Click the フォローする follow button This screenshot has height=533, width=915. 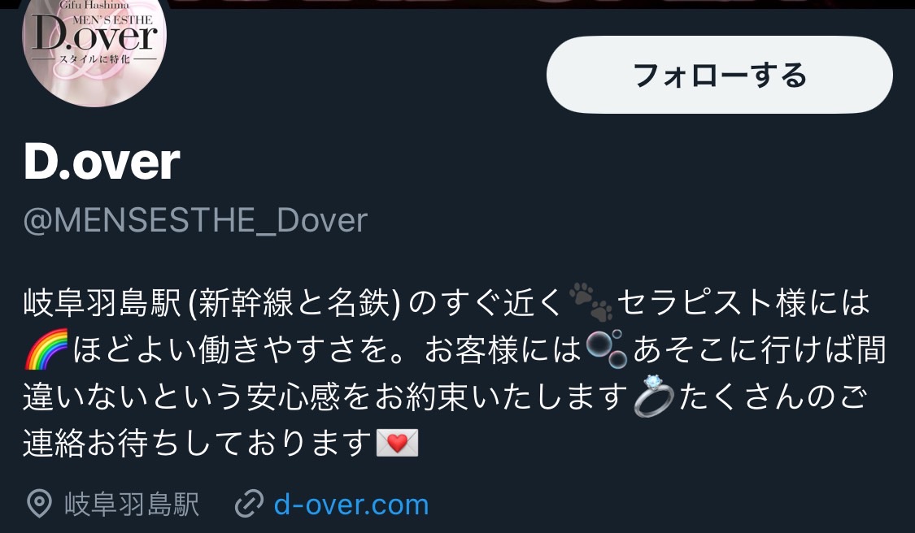point(720,75)
